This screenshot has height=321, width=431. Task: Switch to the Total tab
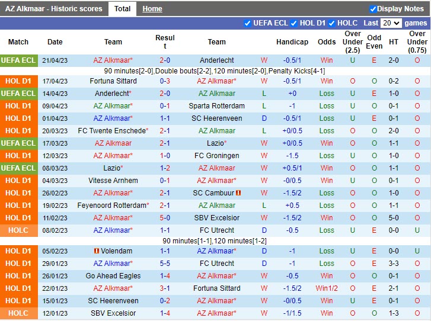point(122,9)
